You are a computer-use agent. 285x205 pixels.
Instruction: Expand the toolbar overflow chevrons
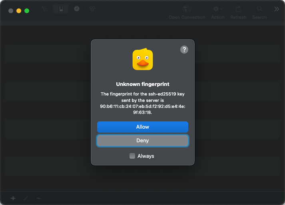(x=277, y=9)
